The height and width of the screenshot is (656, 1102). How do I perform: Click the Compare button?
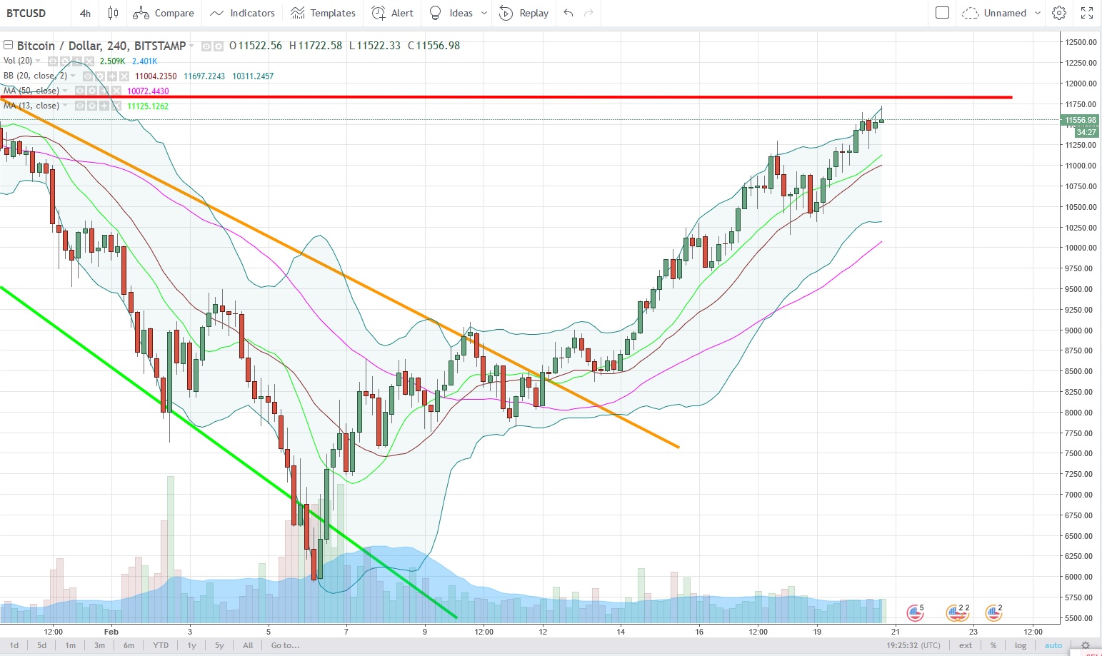click(x=164, y=13)
